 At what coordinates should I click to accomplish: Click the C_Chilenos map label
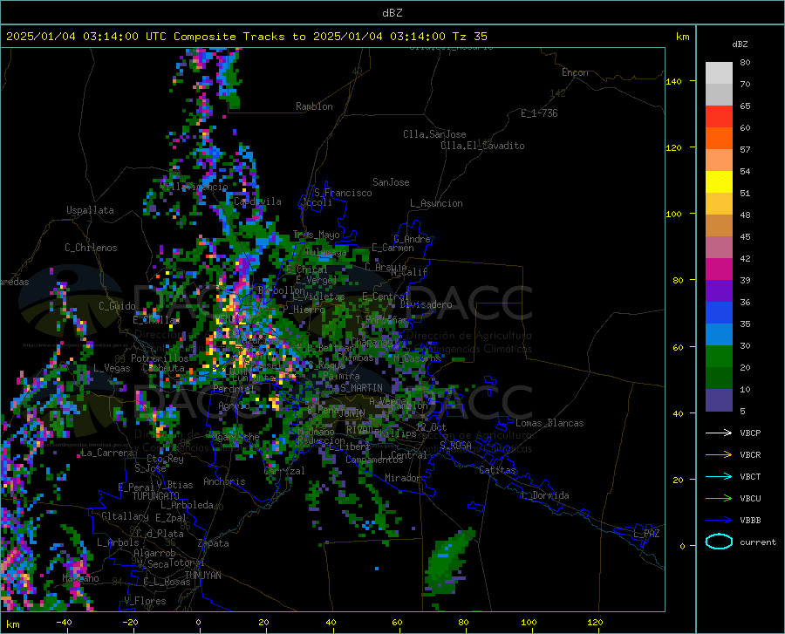(x=91, y=248)
